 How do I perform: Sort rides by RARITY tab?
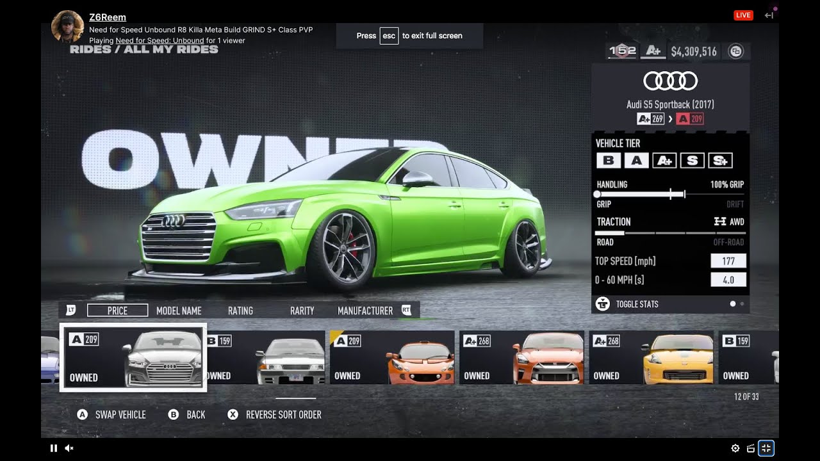coord(302,311)
